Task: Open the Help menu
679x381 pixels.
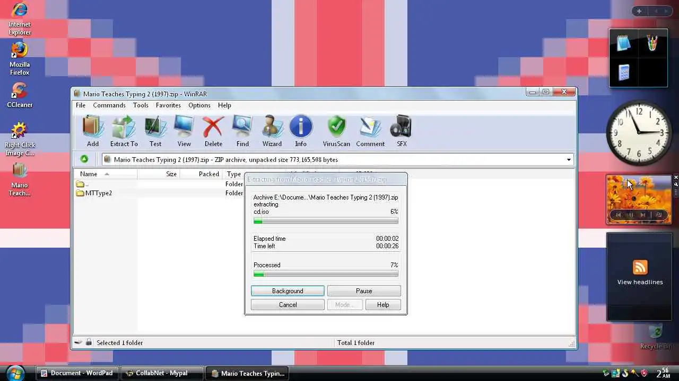Action: click(x=224, y=105)
